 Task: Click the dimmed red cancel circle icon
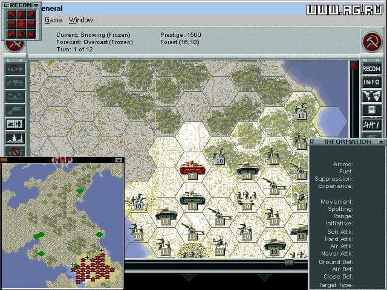(x=15, y=152)
